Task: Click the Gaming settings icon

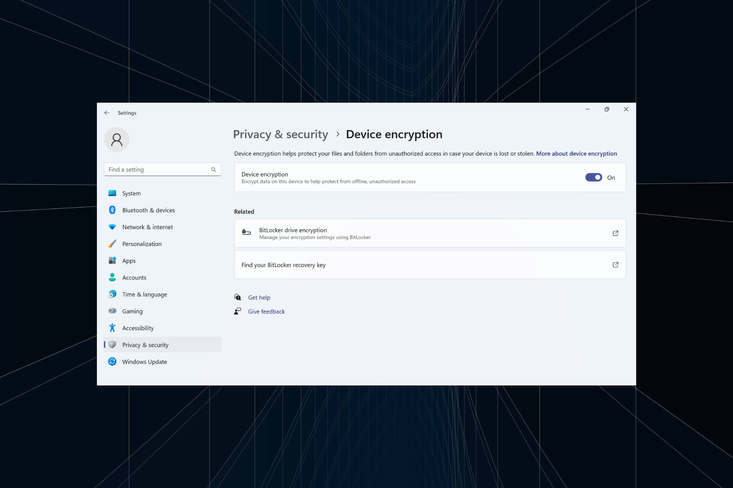Action: pyautogui.click(x=113, y=311)
